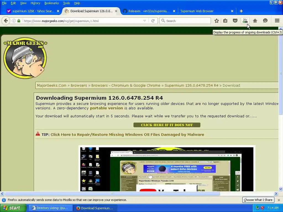Click Browsers - Chromium & Google Chrome breadcrumb
Image resolution: width=283 pixels, height=212 pixels.
coord(126,86)
